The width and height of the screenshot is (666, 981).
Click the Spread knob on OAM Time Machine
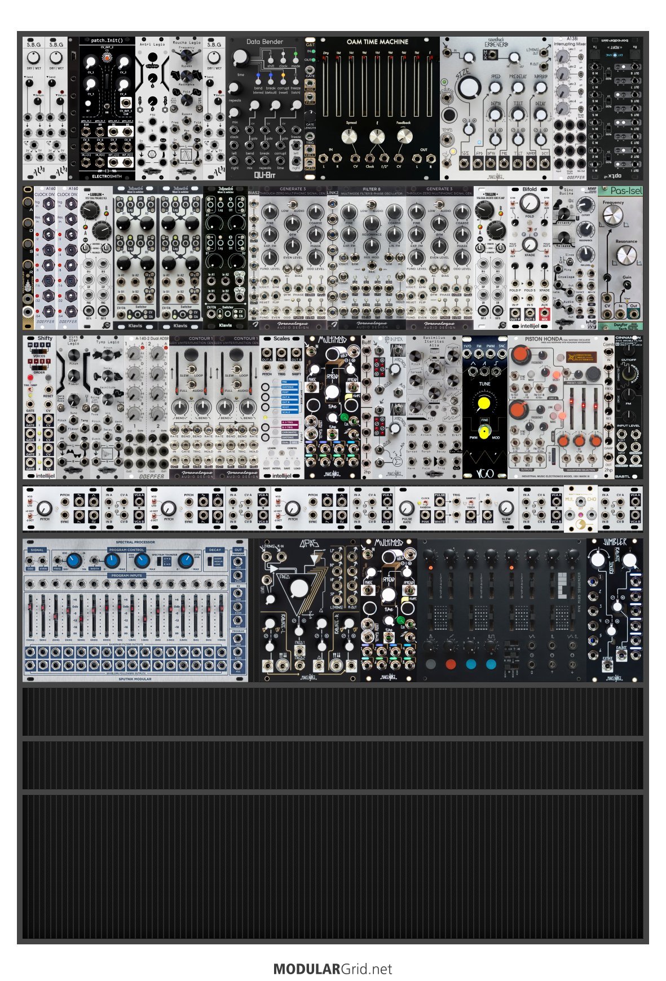click(x=350, y=137)
